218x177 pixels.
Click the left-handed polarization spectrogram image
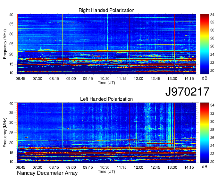[x=106, y=133]
